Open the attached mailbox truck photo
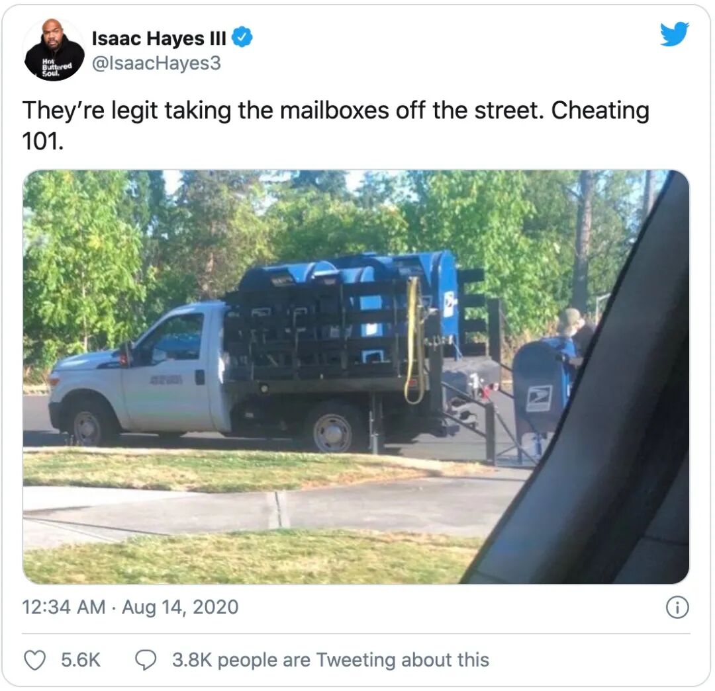The image size is (715, 691). click(x=356, y=377)
